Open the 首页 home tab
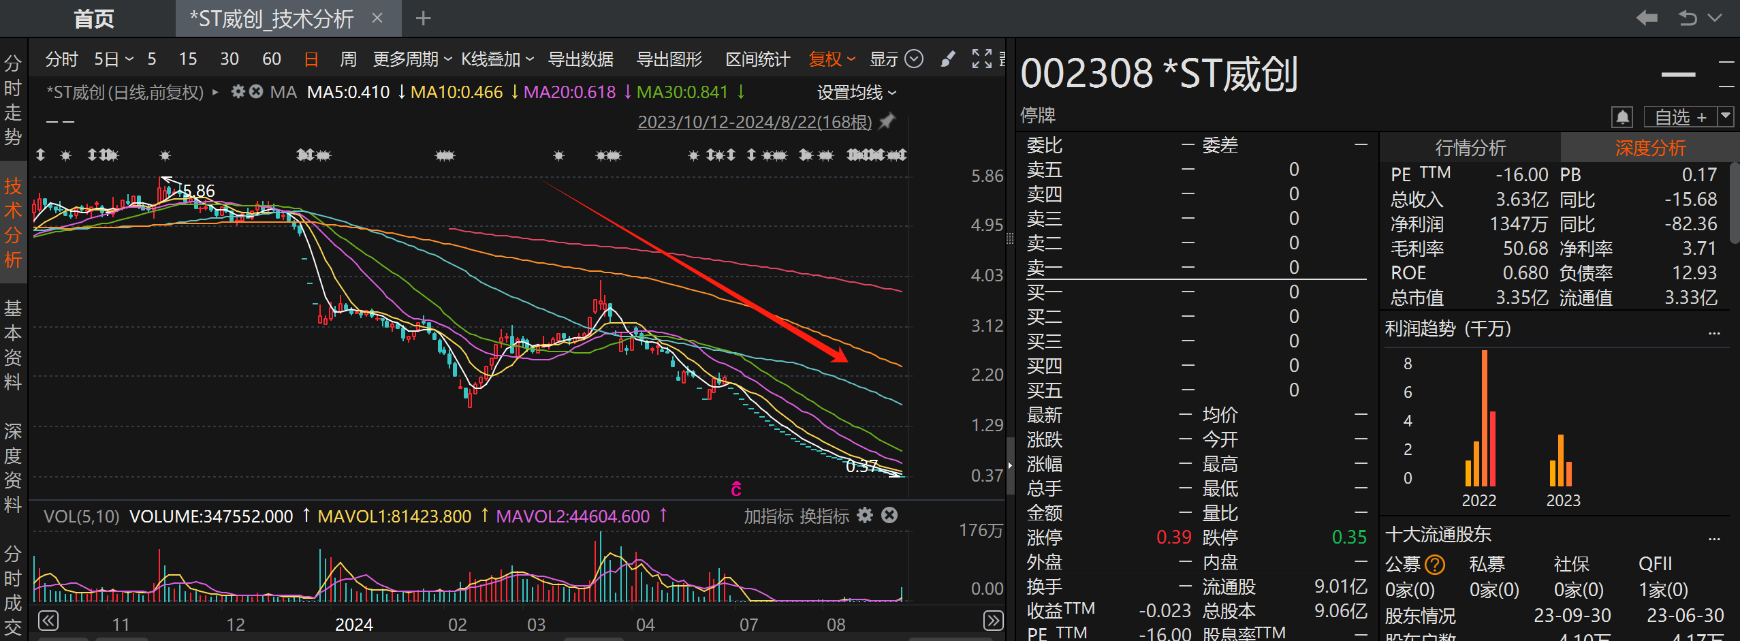Image resolution: width=1740 pixels, height=641 pixels. (93, 18)
